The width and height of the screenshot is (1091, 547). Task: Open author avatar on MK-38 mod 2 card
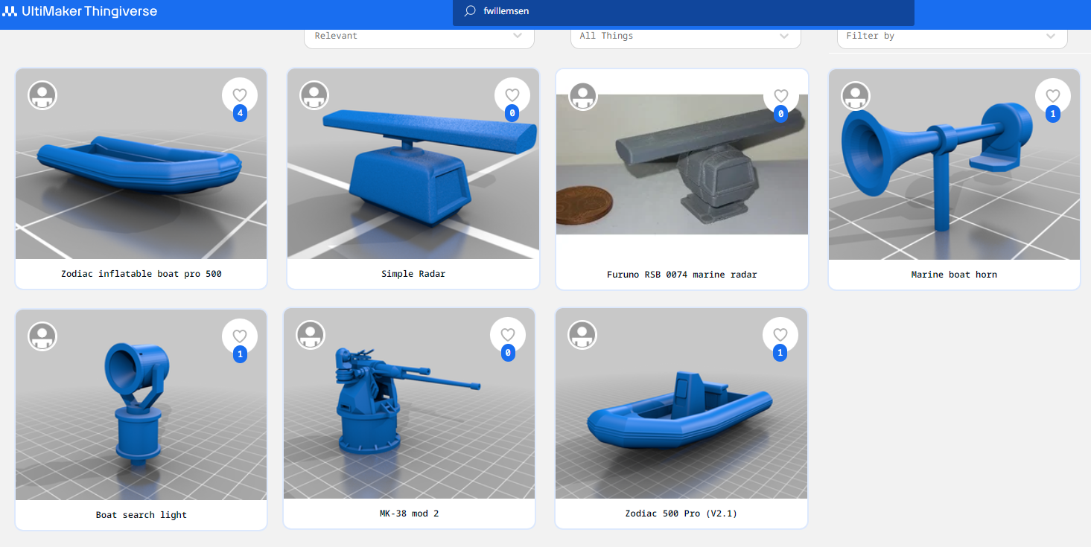pos(311,335)
